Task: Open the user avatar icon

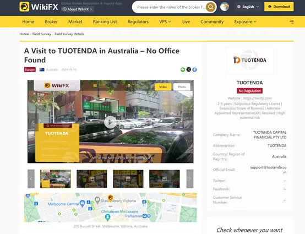Action: click(225, 7)
